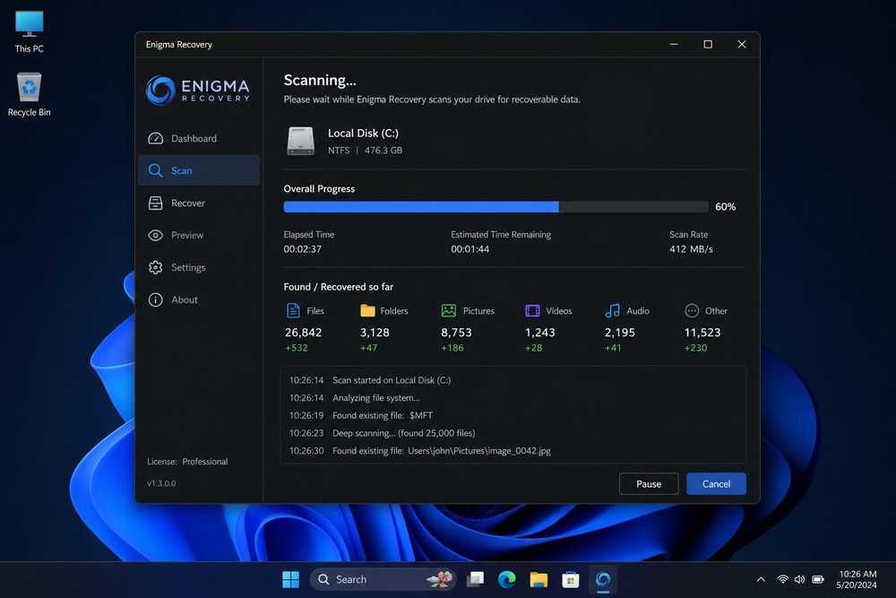Click the Other ellipsis icon
Viewport: 896px width, 598px height.
[692, 310]
